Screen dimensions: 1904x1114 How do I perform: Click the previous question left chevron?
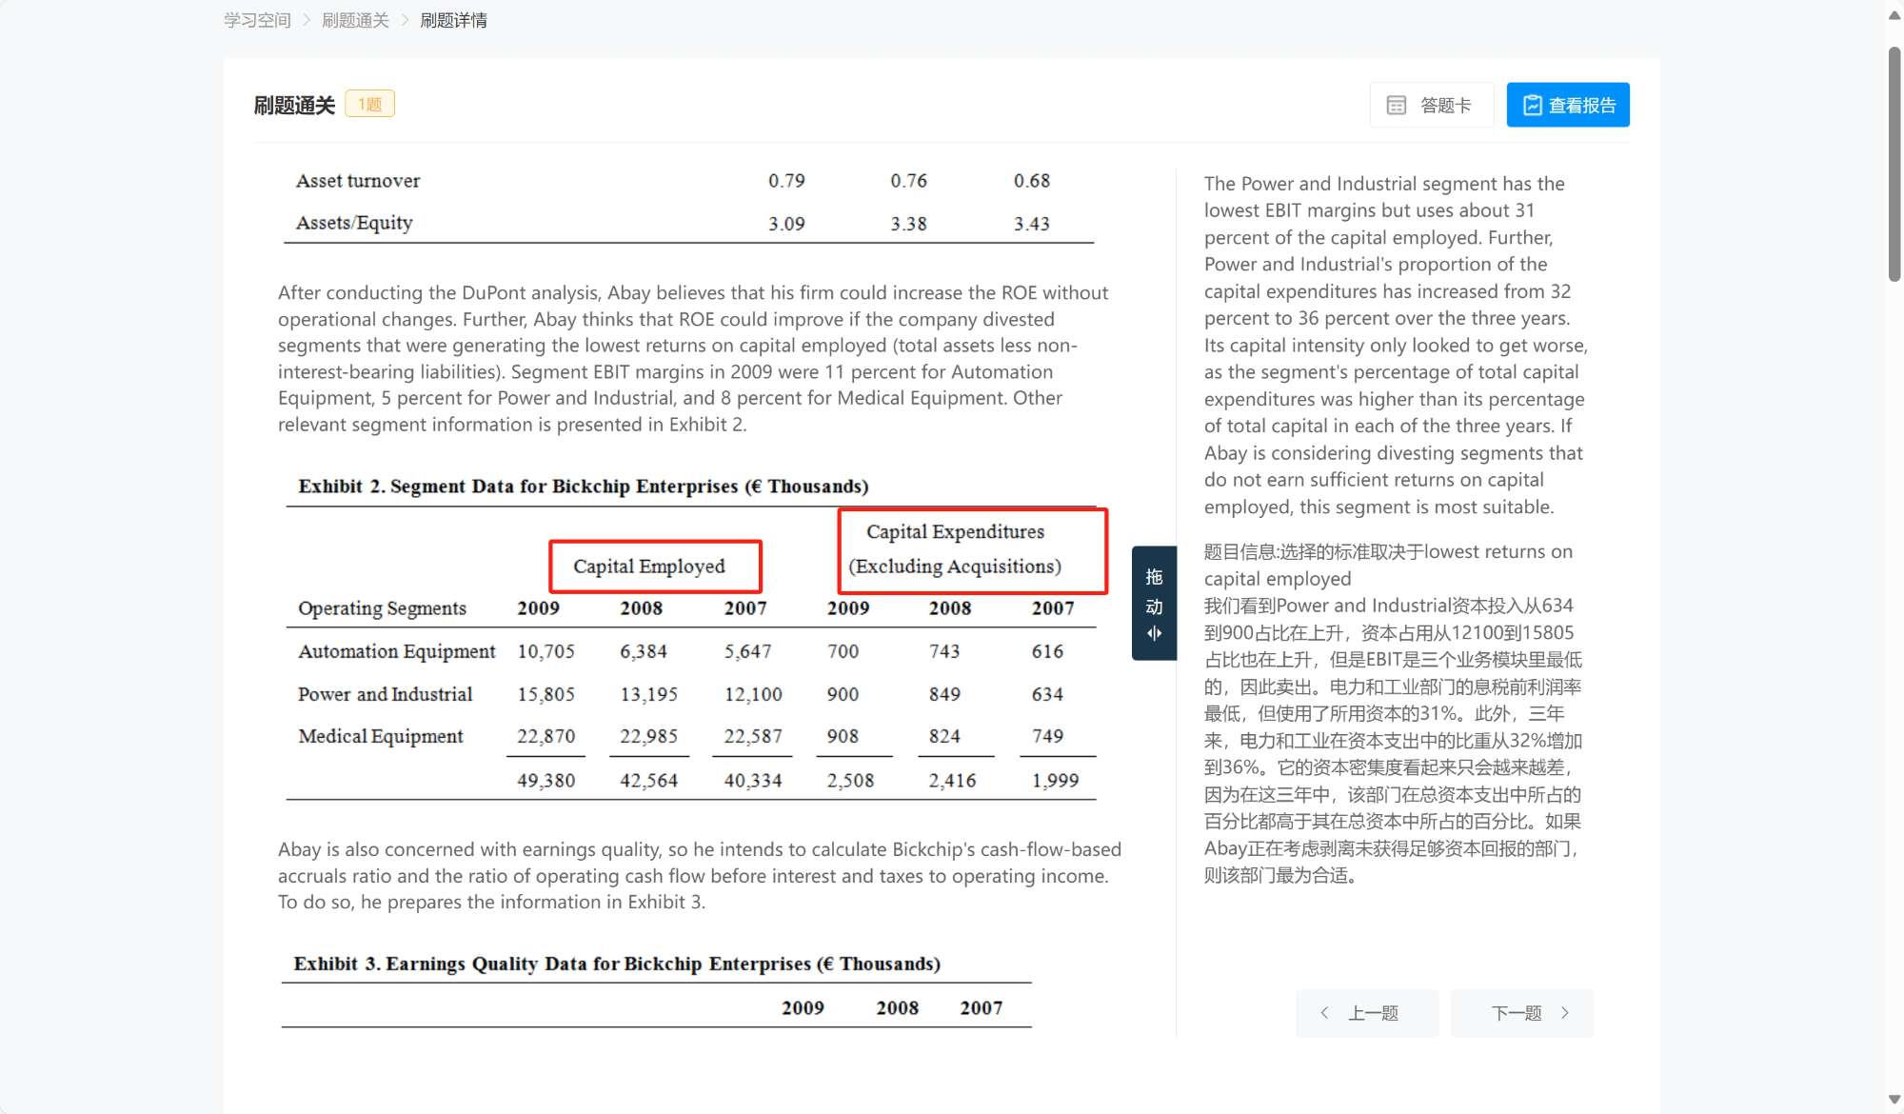[1324, 1013]
